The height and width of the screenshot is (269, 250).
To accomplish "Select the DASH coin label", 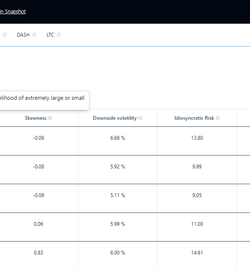I will coord(23,35).
